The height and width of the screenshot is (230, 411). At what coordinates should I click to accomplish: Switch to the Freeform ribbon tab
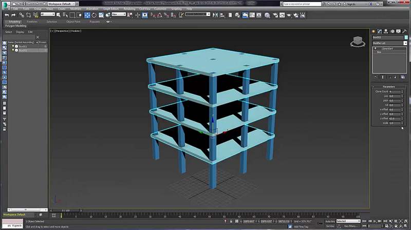(x=32, y=22)
